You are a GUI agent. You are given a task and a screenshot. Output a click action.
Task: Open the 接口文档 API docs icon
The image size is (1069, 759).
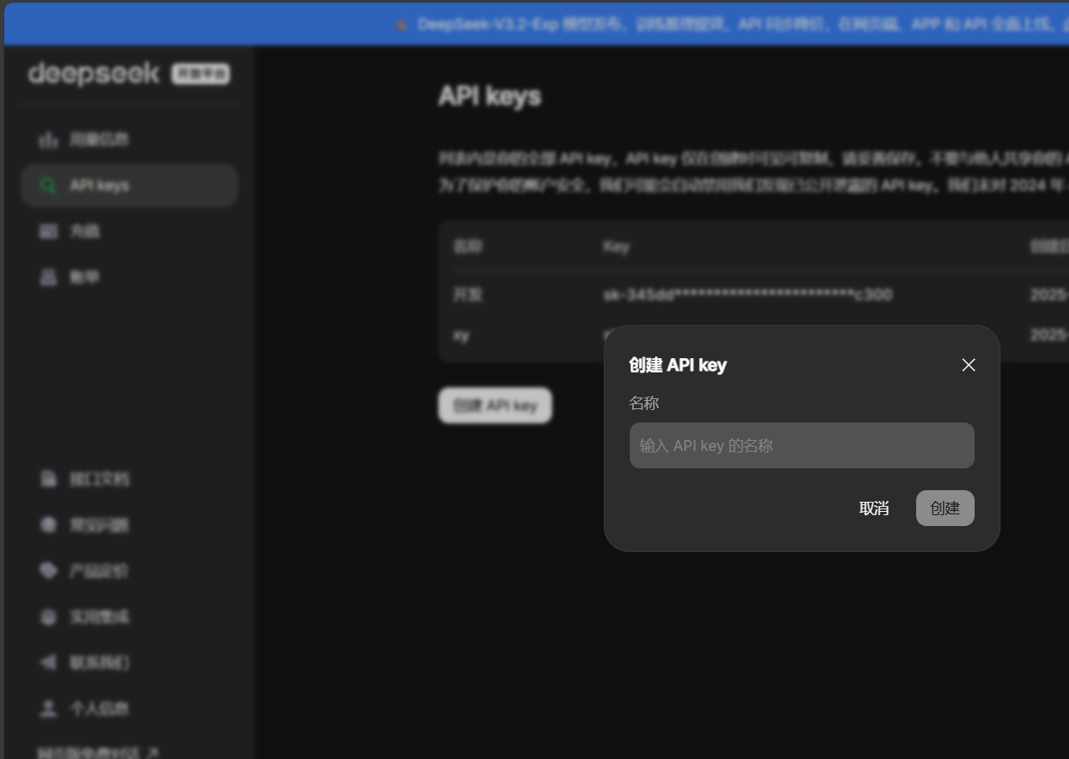(x=48, y=479)
